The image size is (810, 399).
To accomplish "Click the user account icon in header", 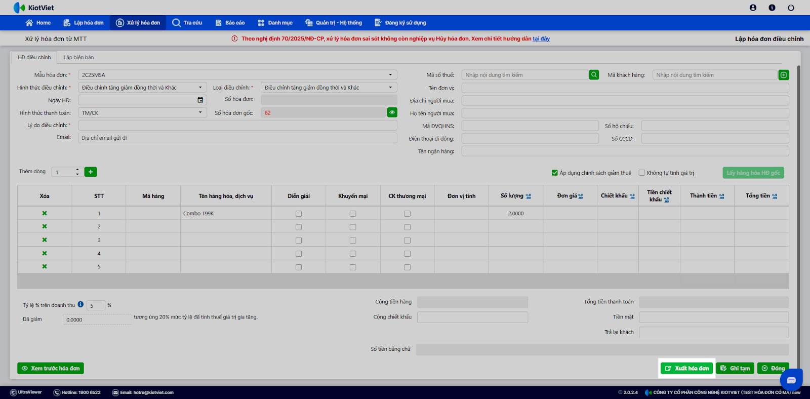I will point(753,8).
